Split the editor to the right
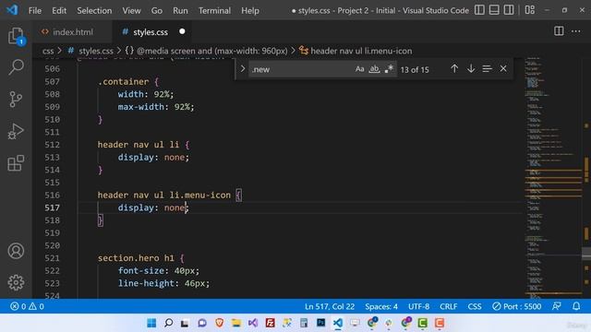Viewport: 591px width, 332px height. click(x=559, y=31)
